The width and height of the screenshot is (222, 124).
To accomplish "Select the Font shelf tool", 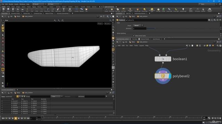I will (x=63, y=10).
